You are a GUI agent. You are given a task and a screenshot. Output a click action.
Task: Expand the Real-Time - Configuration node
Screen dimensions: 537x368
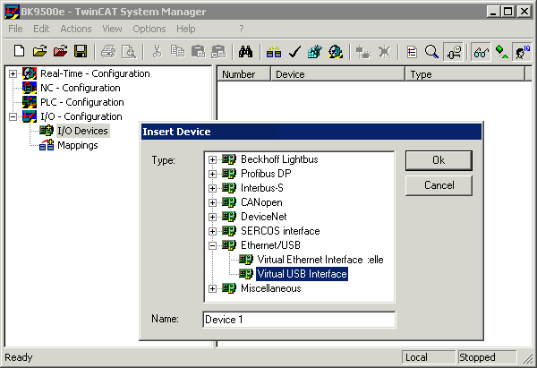(x=13, y=73)
